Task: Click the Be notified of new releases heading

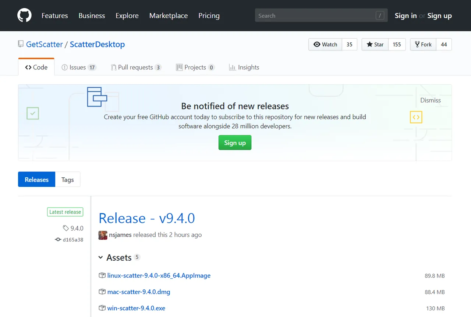Action: coord(235,106)
